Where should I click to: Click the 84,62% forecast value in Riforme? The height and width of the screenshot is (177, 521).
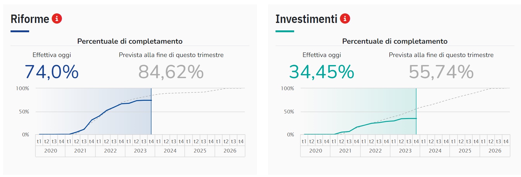click(x=171, y=72)
